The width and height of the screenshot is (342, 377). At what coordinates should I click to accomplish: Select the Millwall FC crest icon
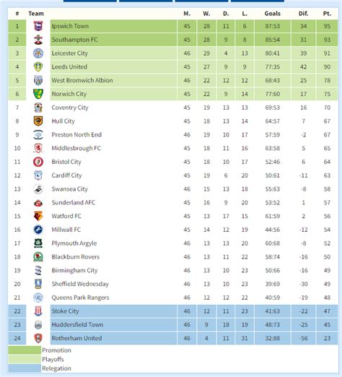pos(38,230)
